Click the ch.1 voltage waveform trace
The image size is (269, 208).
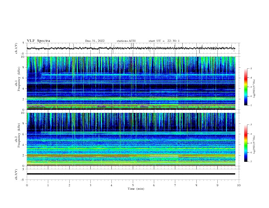(x=131, y=48)
